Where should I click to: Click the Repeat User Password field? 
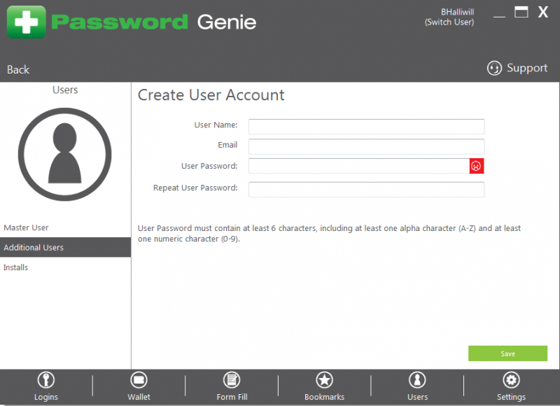pos(366,189)
